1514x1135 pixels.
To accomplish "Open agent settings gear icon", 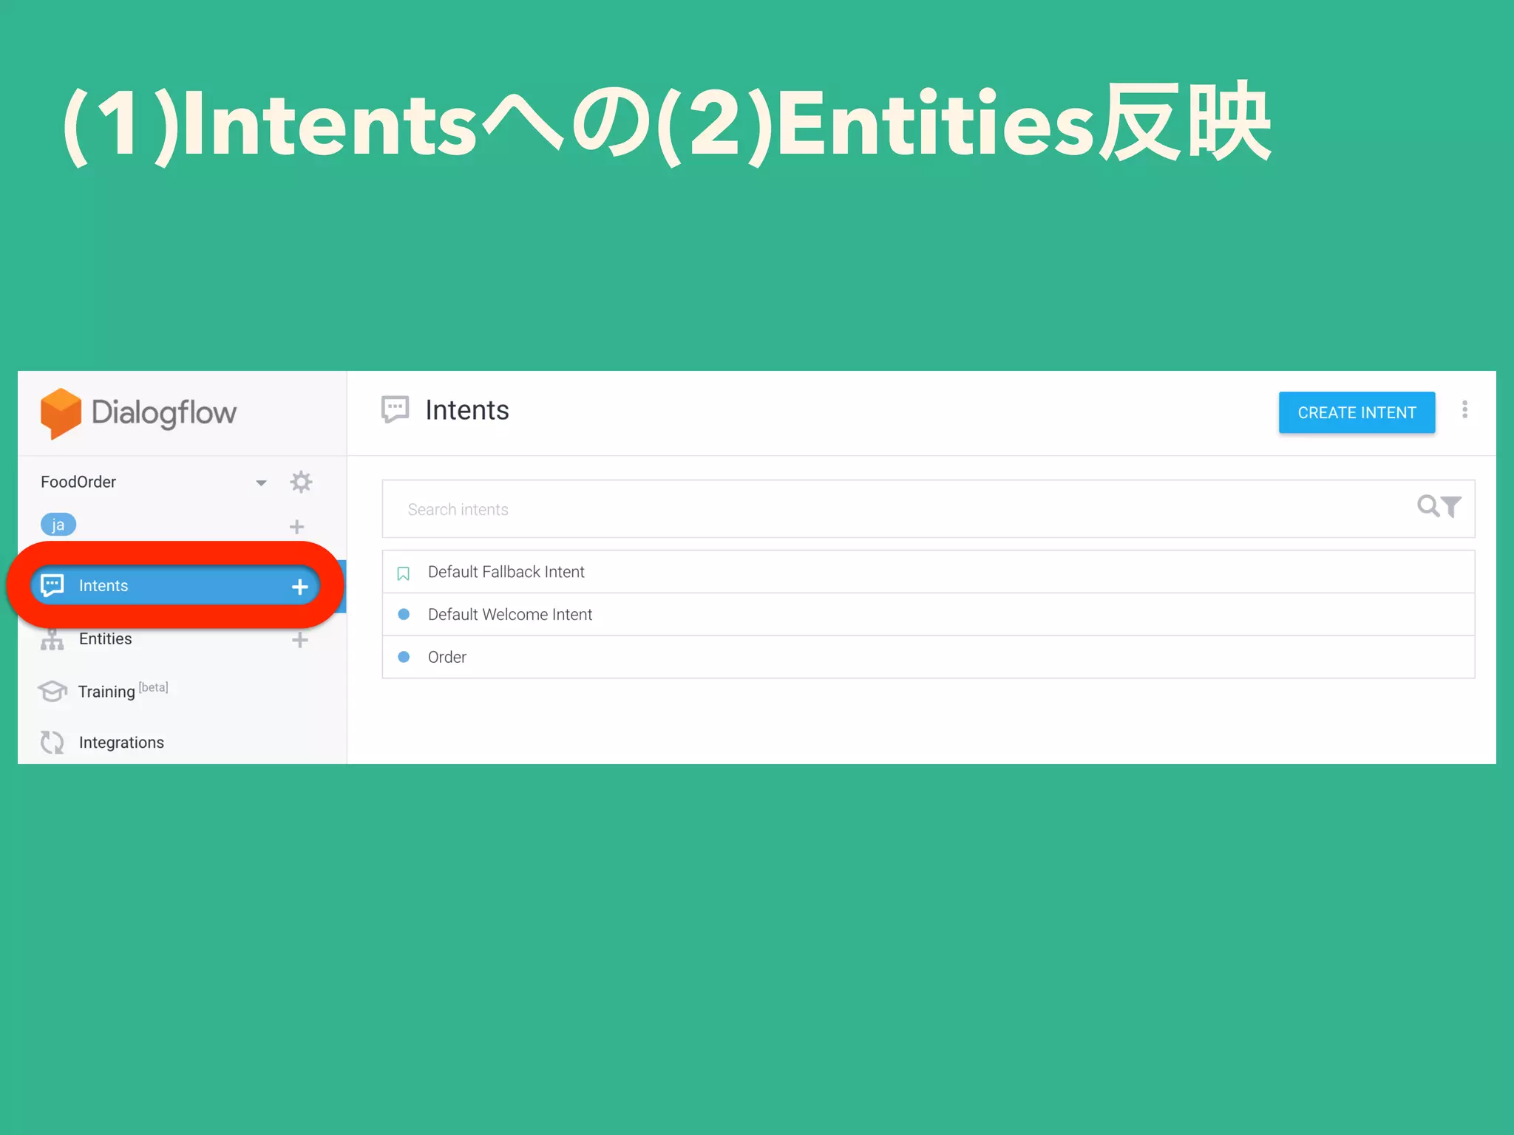I will (x=301, y=482).
